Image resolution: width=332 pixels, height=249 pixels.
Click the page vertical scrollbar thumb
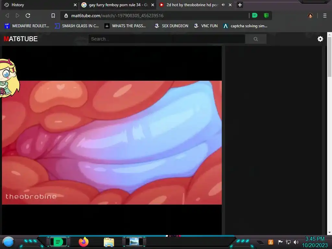pos(329,57)
